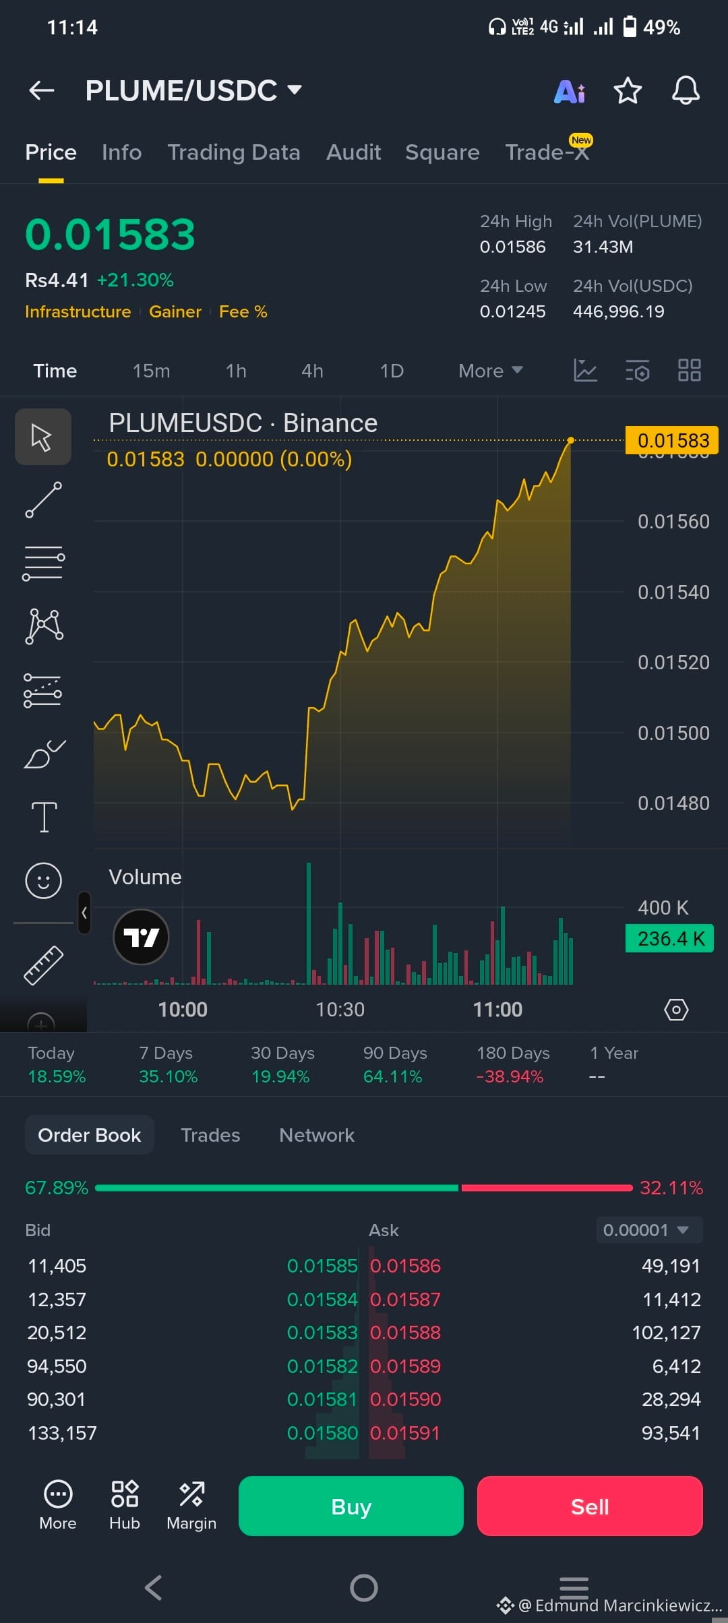Select the Time chart interval
728x1623 pixels.
(x=55, y=371)
